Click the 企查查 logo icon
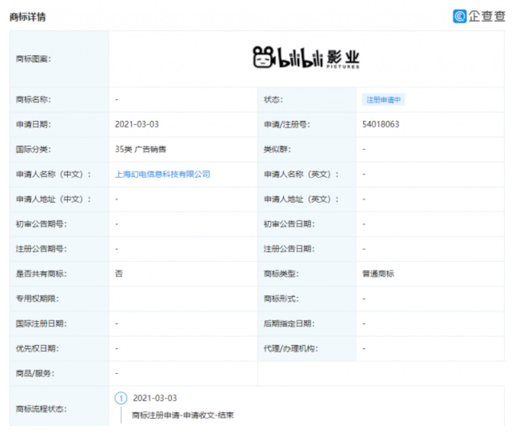The width and height of the screenshot is (517, 440). (459, 15)
